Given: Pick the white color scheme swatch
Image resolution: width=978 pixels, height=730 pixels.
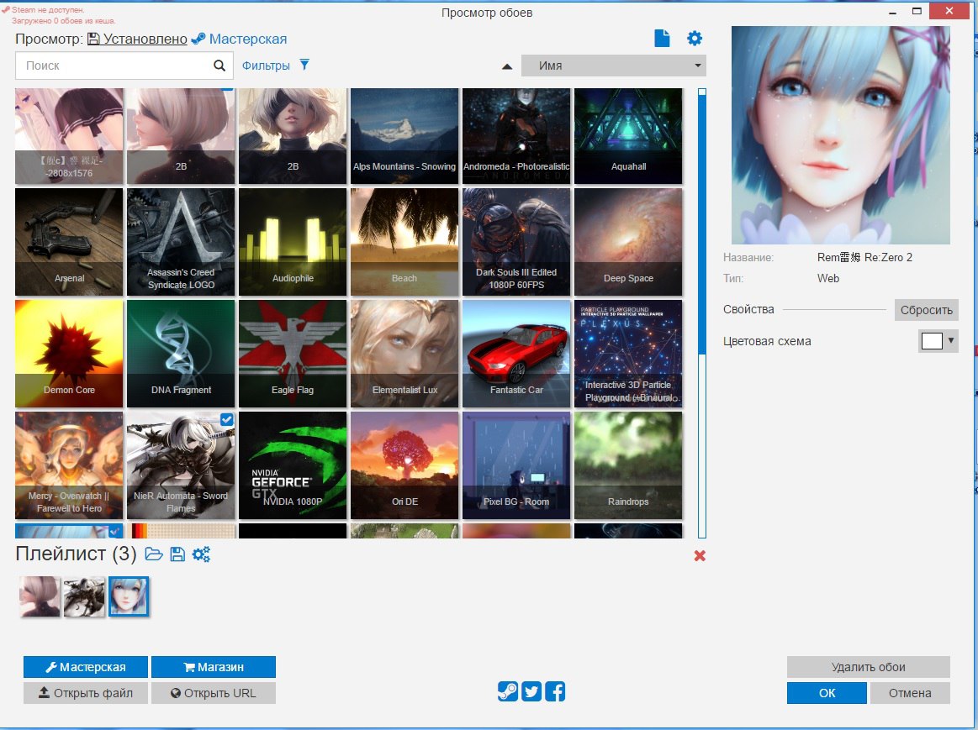Looking at the screenshot, I should click(932, 341).
